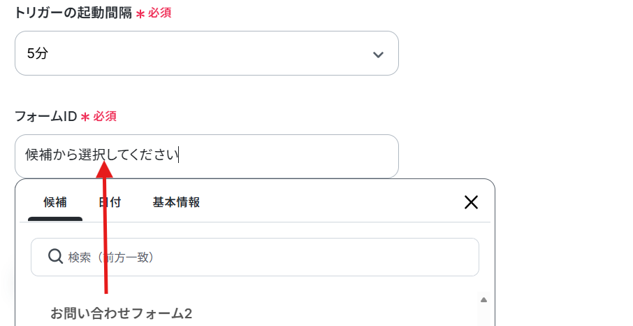Switch to the 候補 tab

click(x=55, y=202)
